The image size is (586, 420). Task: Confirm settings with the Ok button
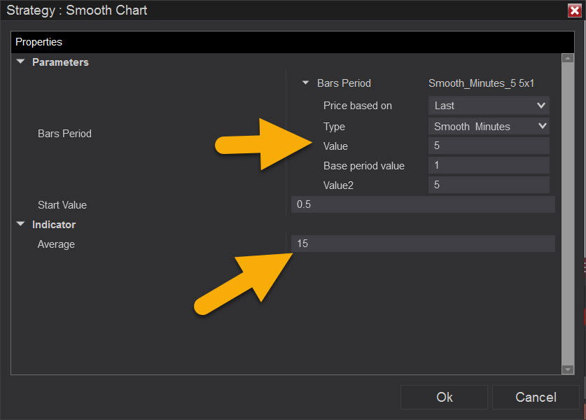(444, 397)
